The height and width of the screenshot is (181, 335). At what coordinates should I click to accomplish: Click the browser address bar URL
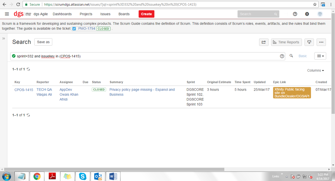pyautogui.click(x=120, y=4)
